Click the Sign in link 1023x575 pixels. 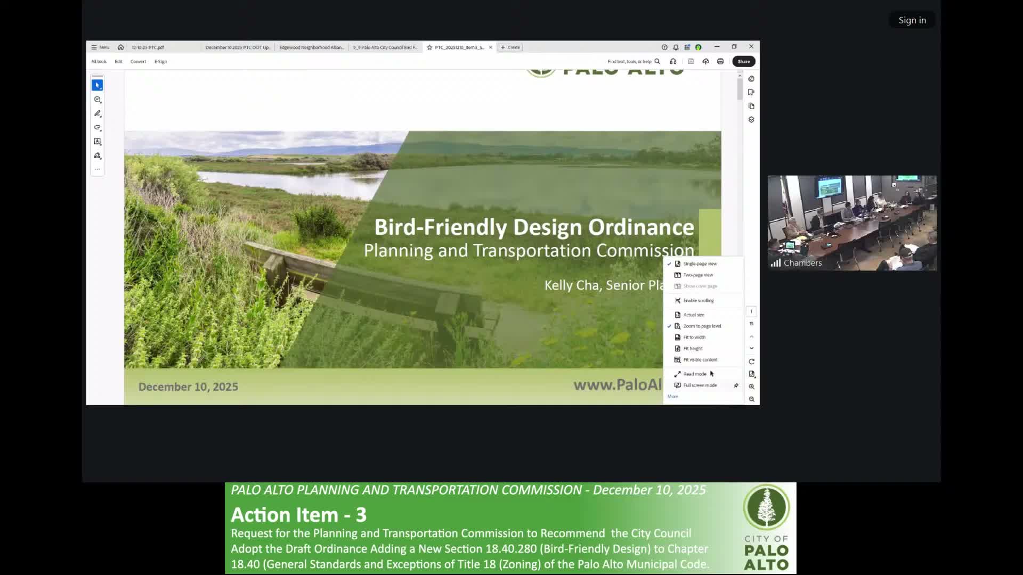click(912, 20)
